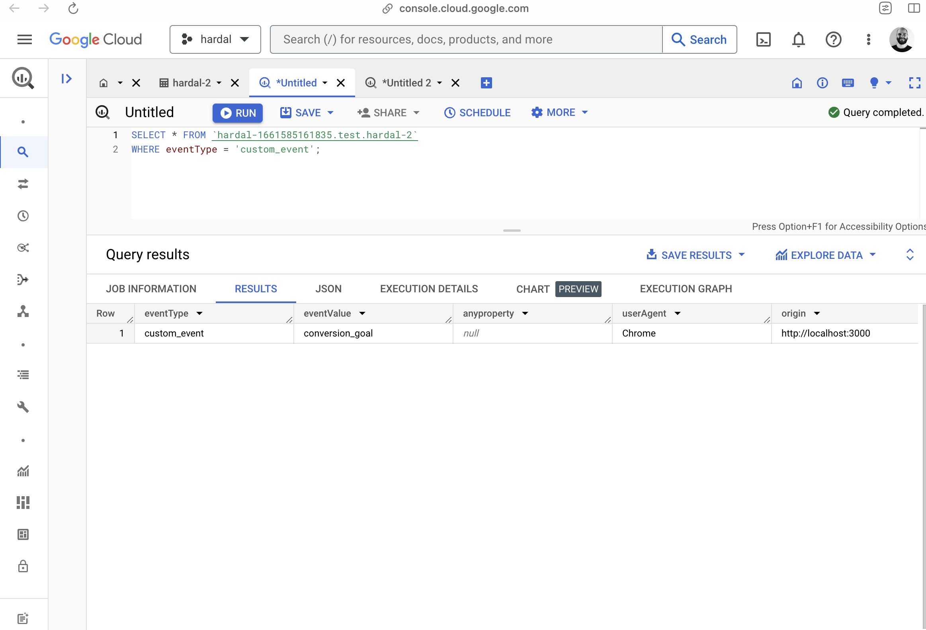This screenshot has height=630, width=926.
Task: Open Release notes icon at sidebar bottom
Action: coord(23,618)
